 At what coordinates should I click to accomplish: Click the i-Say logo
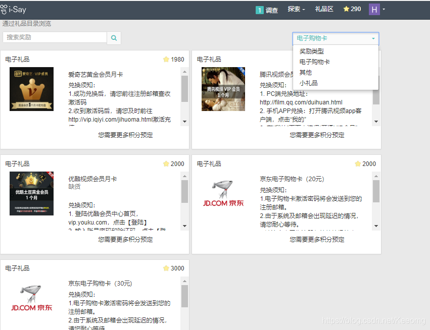[13, 10]
